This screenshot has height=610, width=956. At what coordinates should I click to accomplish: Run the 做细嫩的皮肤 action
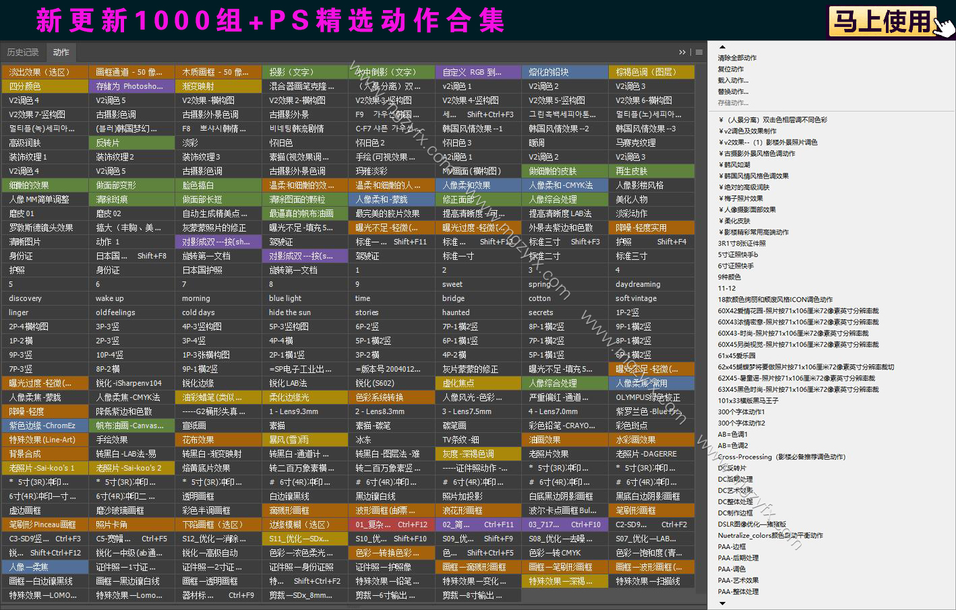point(565,171)
